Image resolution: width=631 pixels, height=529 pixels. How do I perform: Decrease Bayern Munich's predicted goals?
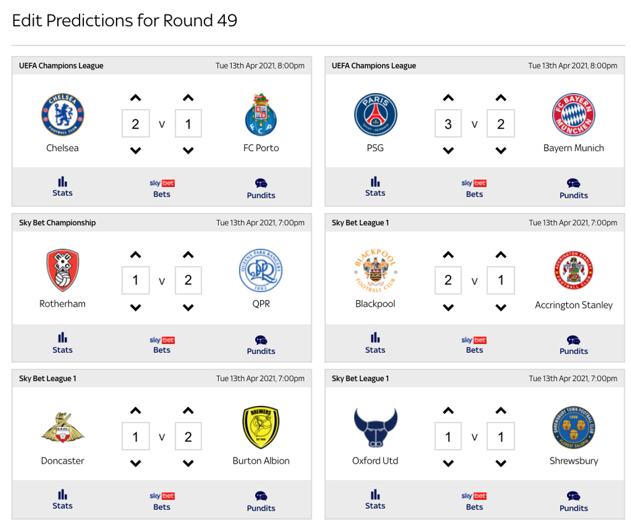click(x=500, y=151)
